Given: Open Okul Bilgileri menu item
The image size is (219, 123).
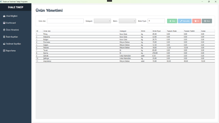Looking at the screenshot, I should [16, 16].
